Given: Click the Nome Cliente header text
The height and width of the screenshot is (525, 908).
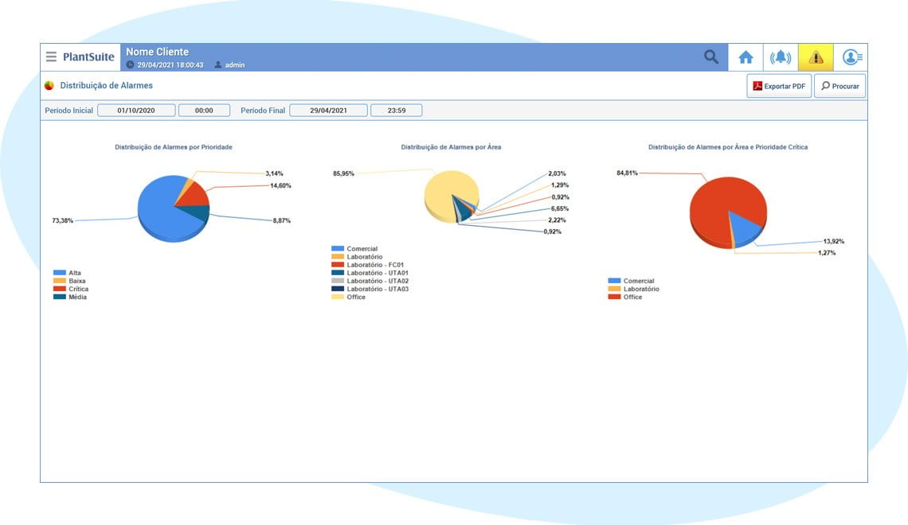Looking at the screenshot, I should 158,52.
